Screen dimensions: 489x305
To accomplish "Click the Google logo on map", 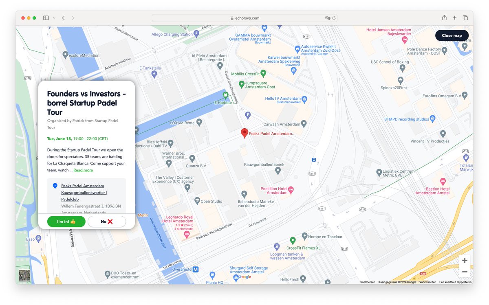I will 244,277.
